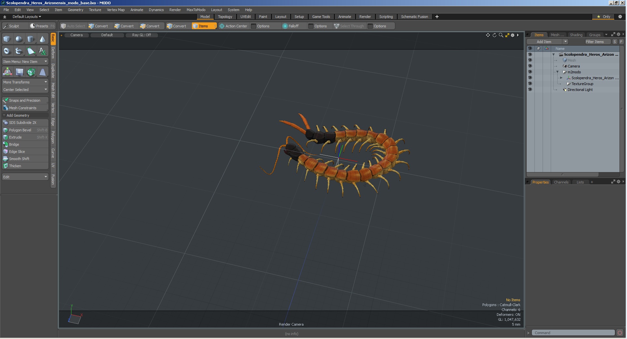Click the F button next to Filter Items
This screenshot has width=627, height=339.
(621, 42)
